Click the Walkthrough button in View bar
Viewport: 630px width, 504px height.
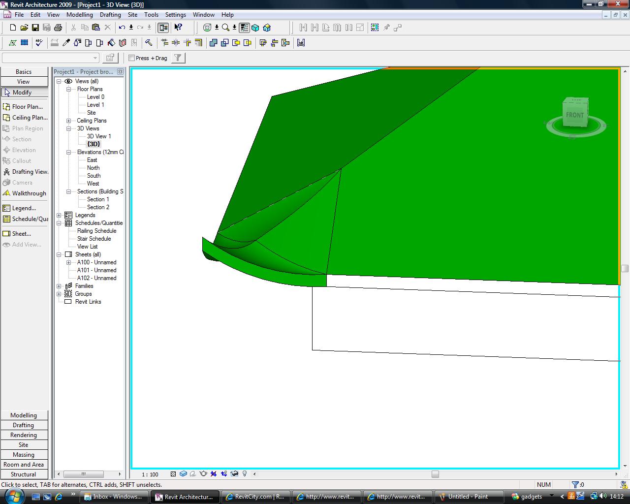coord(29,193)
